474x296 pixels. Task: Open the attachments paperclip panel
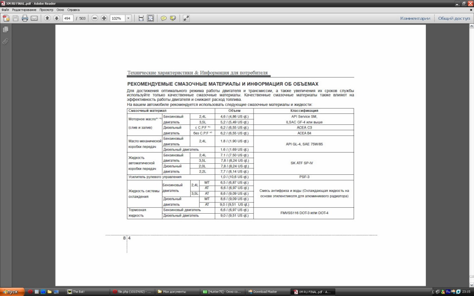pos(6,41)
